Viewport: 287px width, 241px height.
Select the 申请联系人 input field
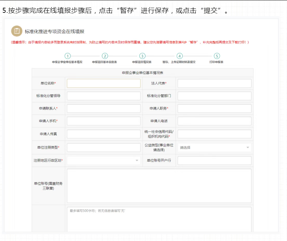pos(103,108)
